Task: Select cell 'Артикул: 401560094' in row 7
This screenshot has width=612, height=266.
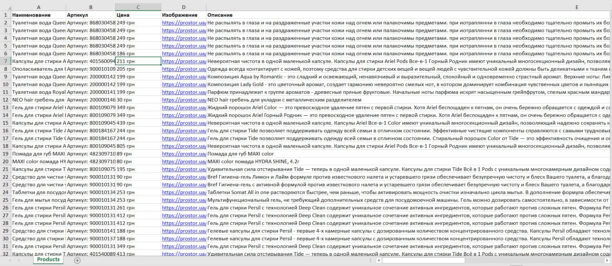Action: coord(91,61)
